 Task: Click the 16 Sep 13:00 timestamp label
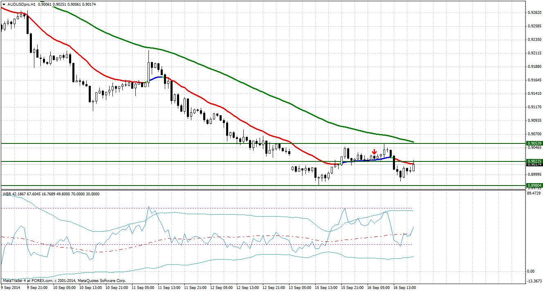[406, 287]
